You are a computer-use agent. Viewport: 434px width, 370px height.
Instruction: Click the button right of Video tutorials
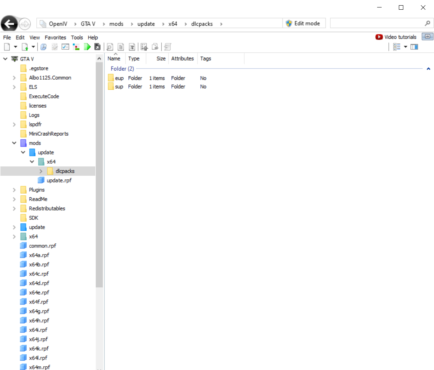coord(427,37)
